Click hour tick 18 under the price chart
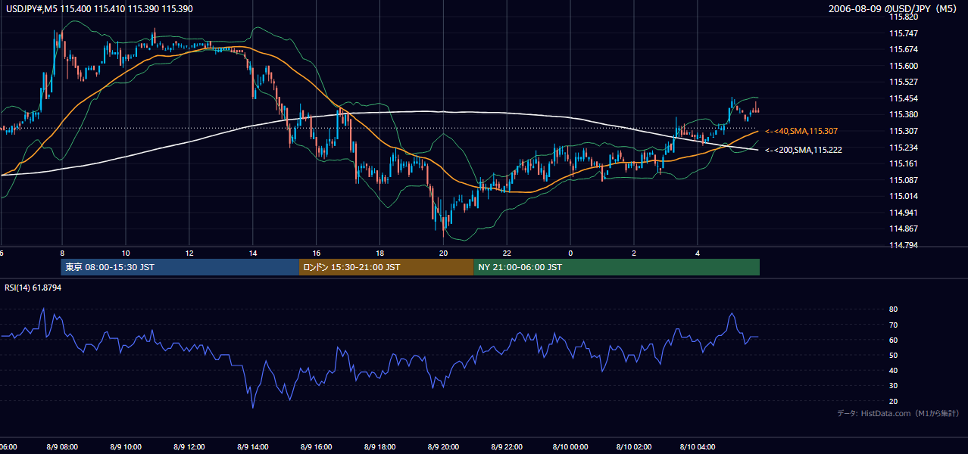 [379, 253]
